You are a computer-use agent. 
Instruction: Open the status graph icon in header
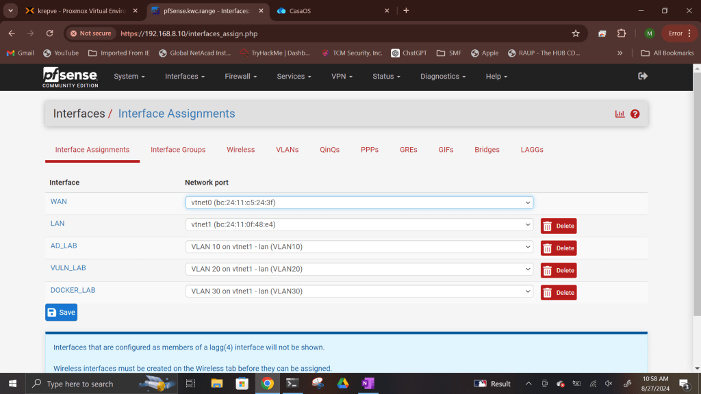click(620, 114)
